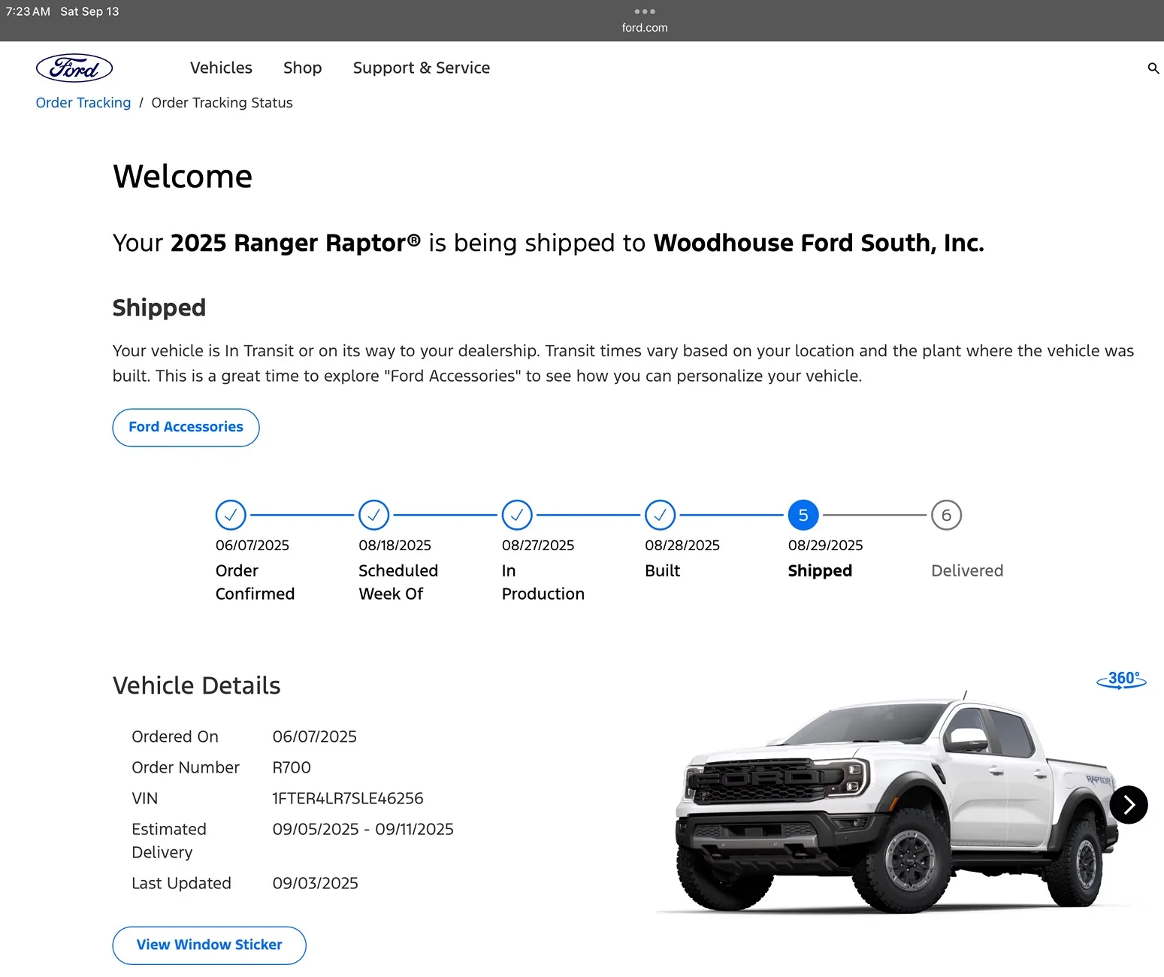Select step 5 Shipped circle
The height and width of the screenshot is (977, 1164).
pyautogui.click(x=803, y=515)
